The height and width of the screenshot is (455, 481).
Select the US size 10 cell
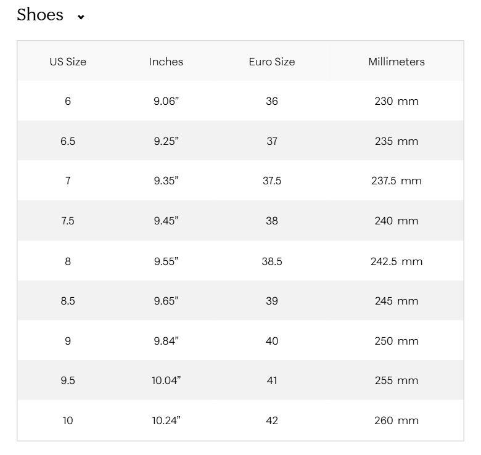click(68, 420)
